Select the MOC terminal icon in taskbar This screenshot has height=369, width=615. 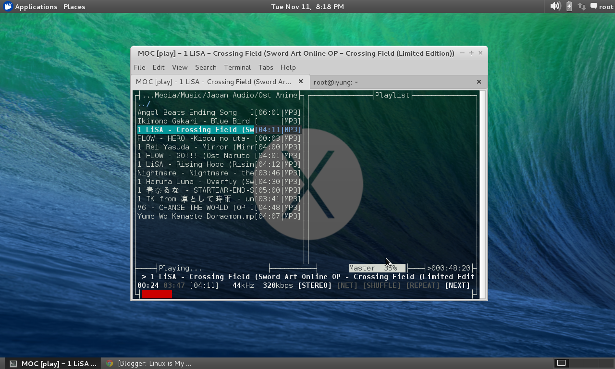(14, 363)
